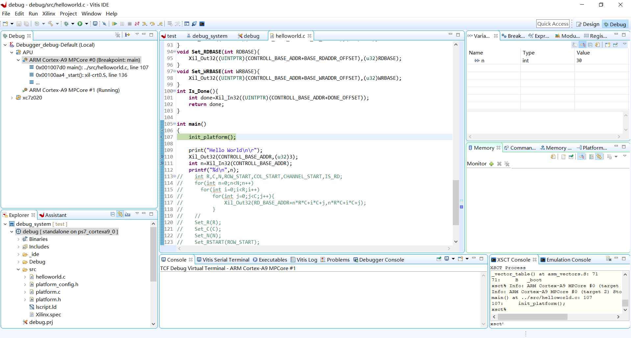Image resolution: width=631 pixels, height=338 pixels.
Task: Open the Xilinx menu
Action: coord(49,13)
